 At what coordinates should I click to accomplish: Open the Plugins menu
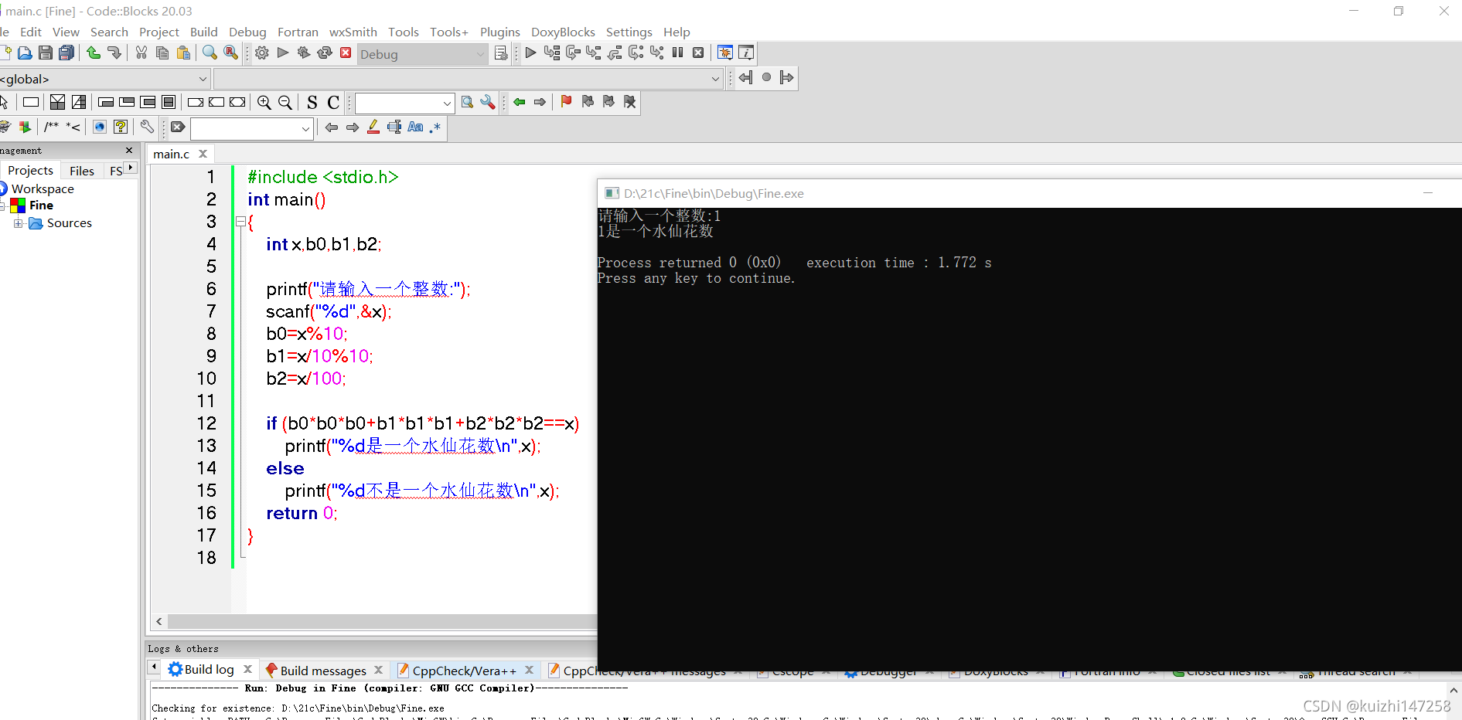[500, 32]
